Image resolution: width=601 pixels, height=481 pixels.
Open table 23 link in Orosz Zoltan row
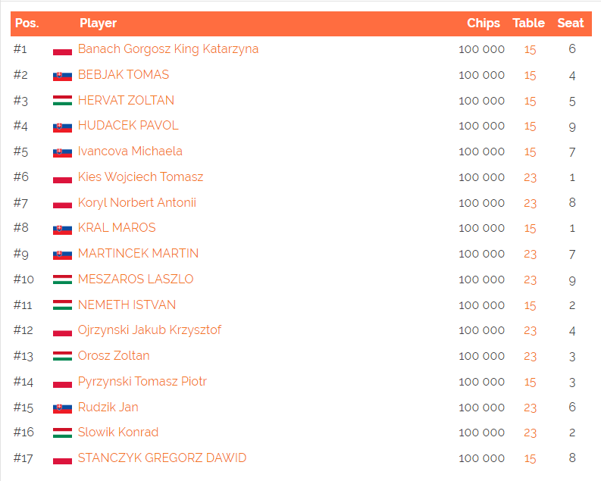pyautogui.click(x=530, y=357)
